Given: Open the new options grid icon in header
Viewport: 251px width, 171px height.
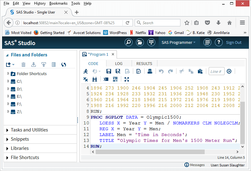Looking at the screenshot, I should pyautogui.click(x=151, y=43).
